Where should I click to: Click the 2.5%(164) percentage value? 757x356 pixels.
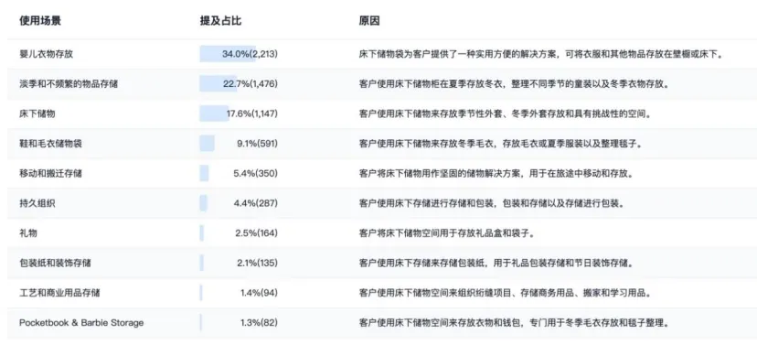point(256,233)
